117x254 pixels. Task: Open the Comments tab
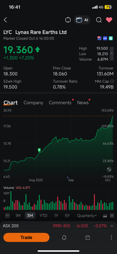pos(60,103)
